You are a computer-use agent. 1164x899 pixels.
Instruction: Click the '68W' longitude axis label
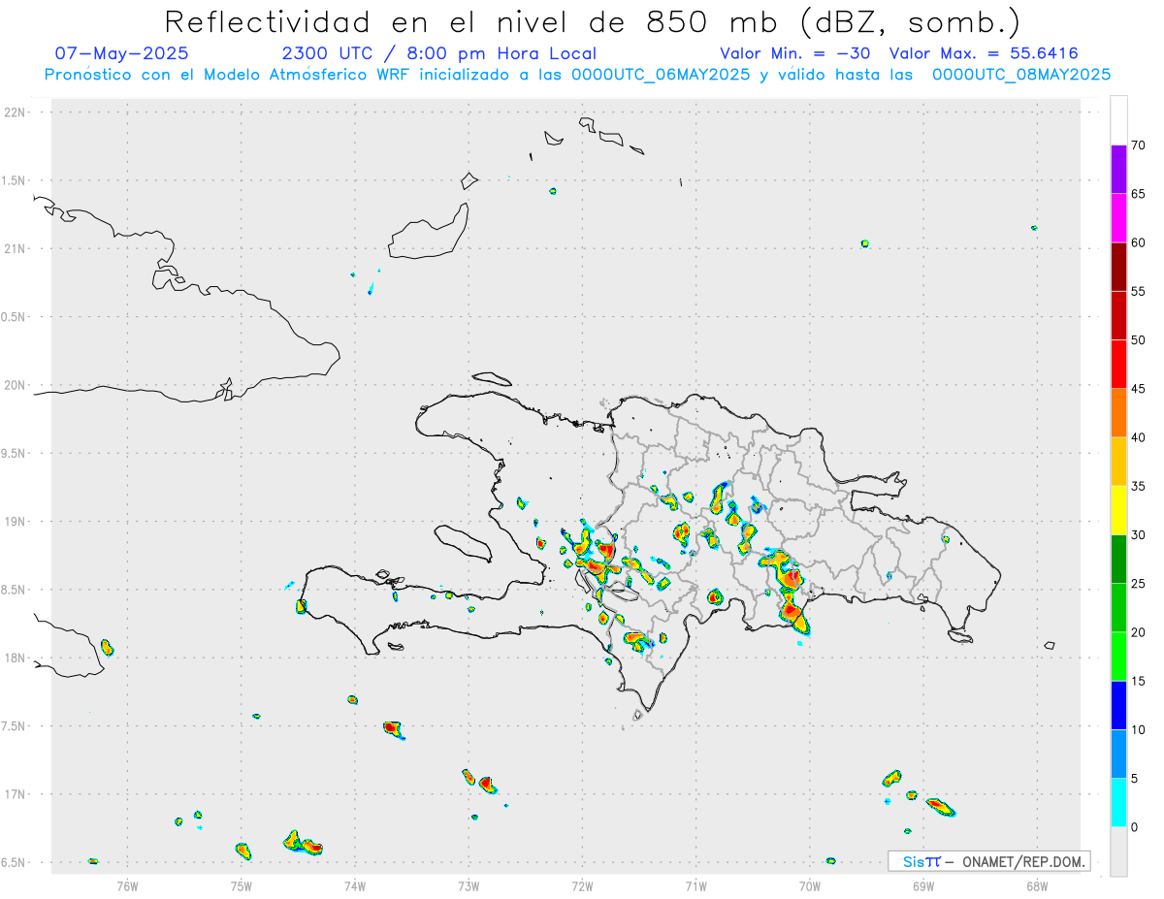(1036, 884)
